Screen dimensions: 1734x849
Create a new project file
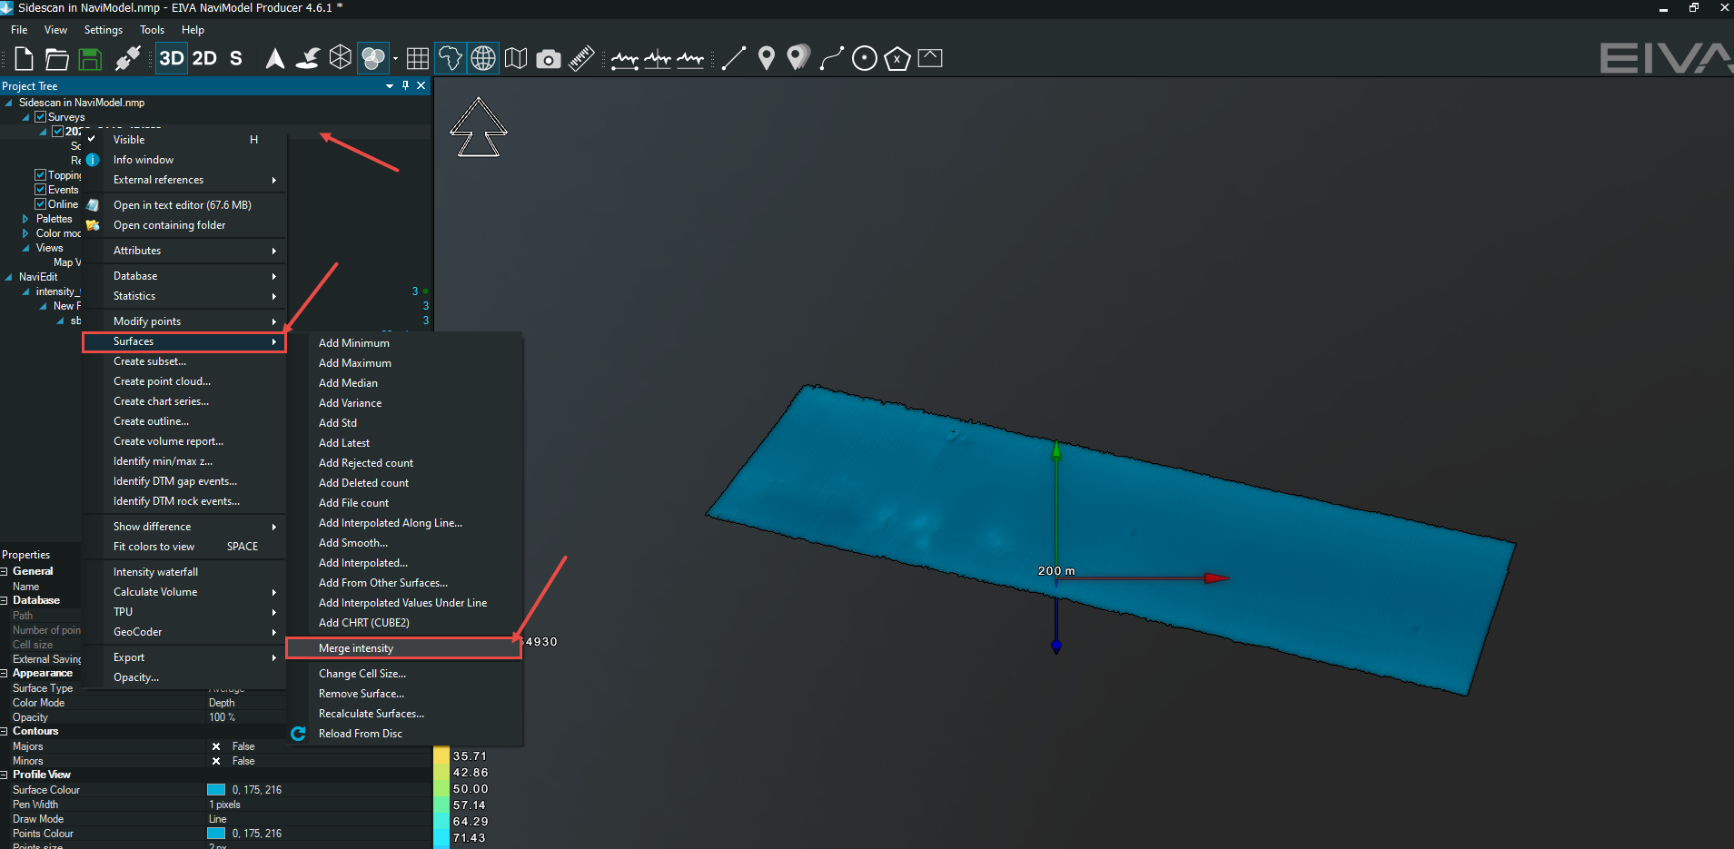point(25,59)
